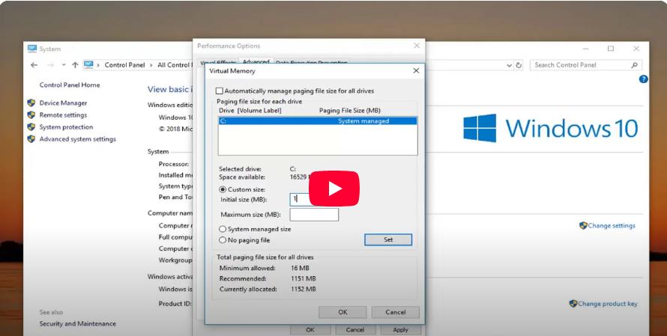667x336 pixels.
Task: Open Remote settings link
Action: [x=63, y=114]
